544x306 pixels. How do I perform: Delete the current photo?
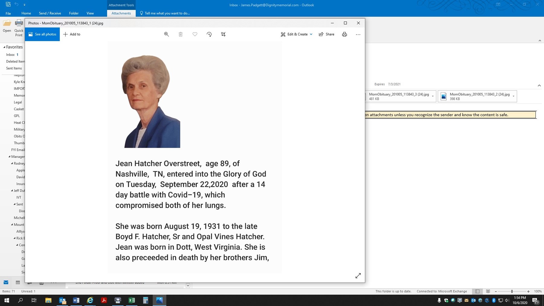tap(180, 34)
